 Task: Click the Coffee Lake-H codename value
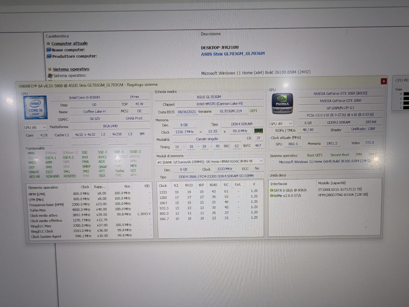pos(95,112)
